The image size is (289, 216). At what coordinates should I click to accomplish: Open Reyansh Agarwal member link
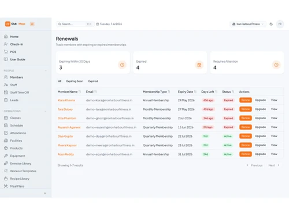pos(69,127)
